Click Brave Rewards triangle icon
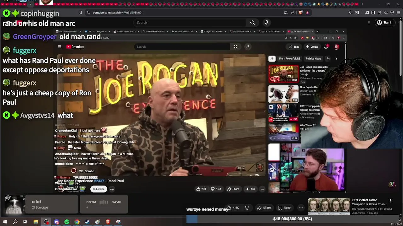The image size is (403, 226). coord(307,13)
